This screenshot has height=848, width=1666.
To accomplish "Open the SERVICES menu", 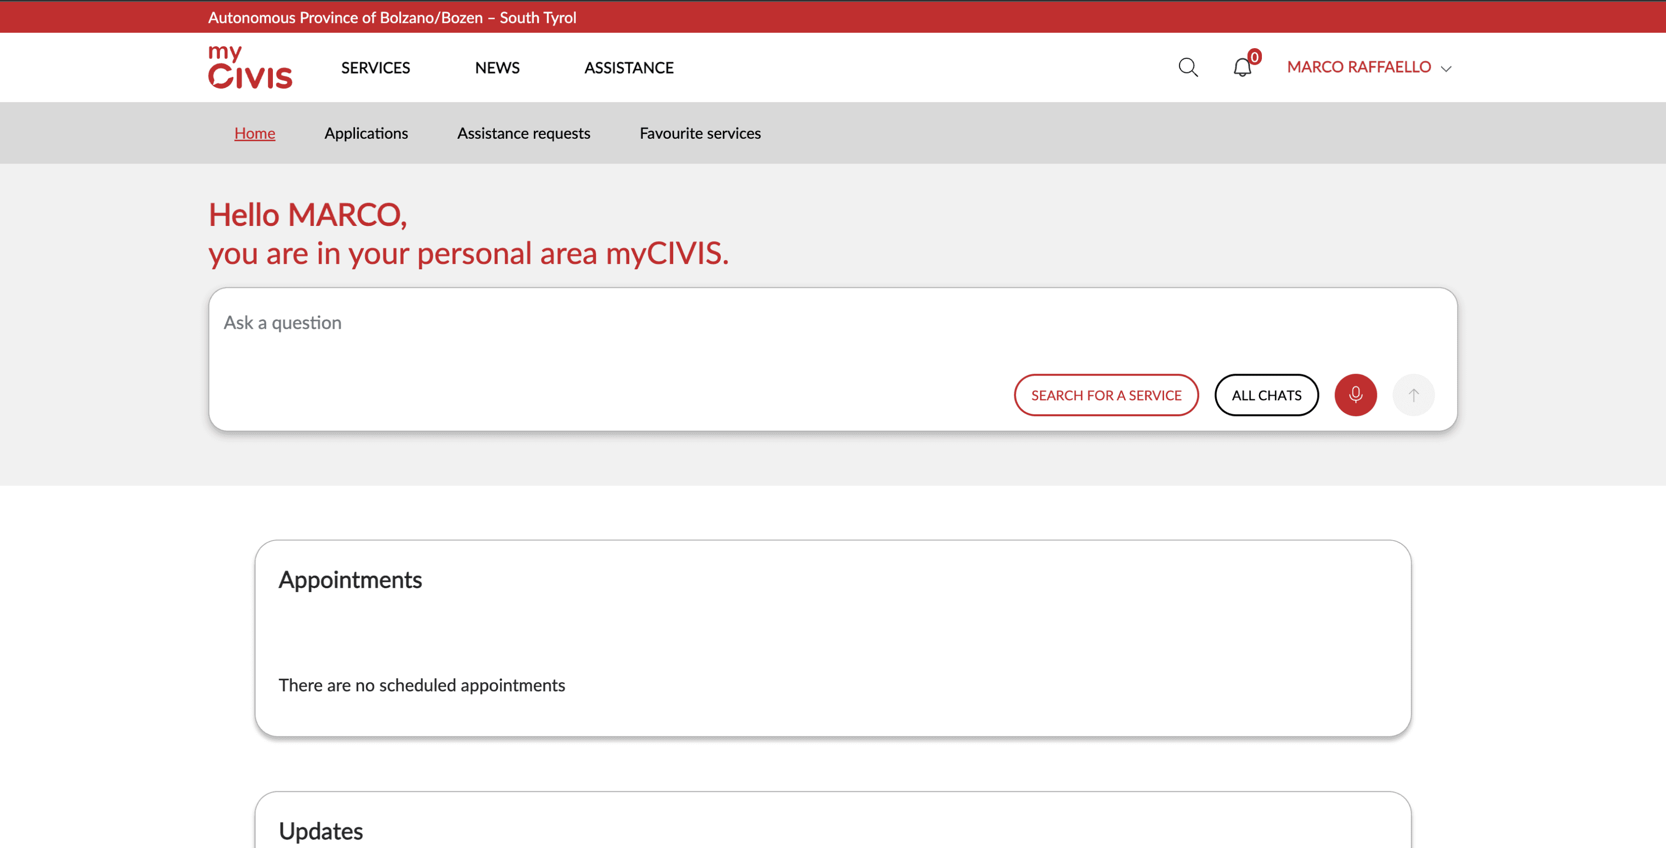I will click(375, 68).
